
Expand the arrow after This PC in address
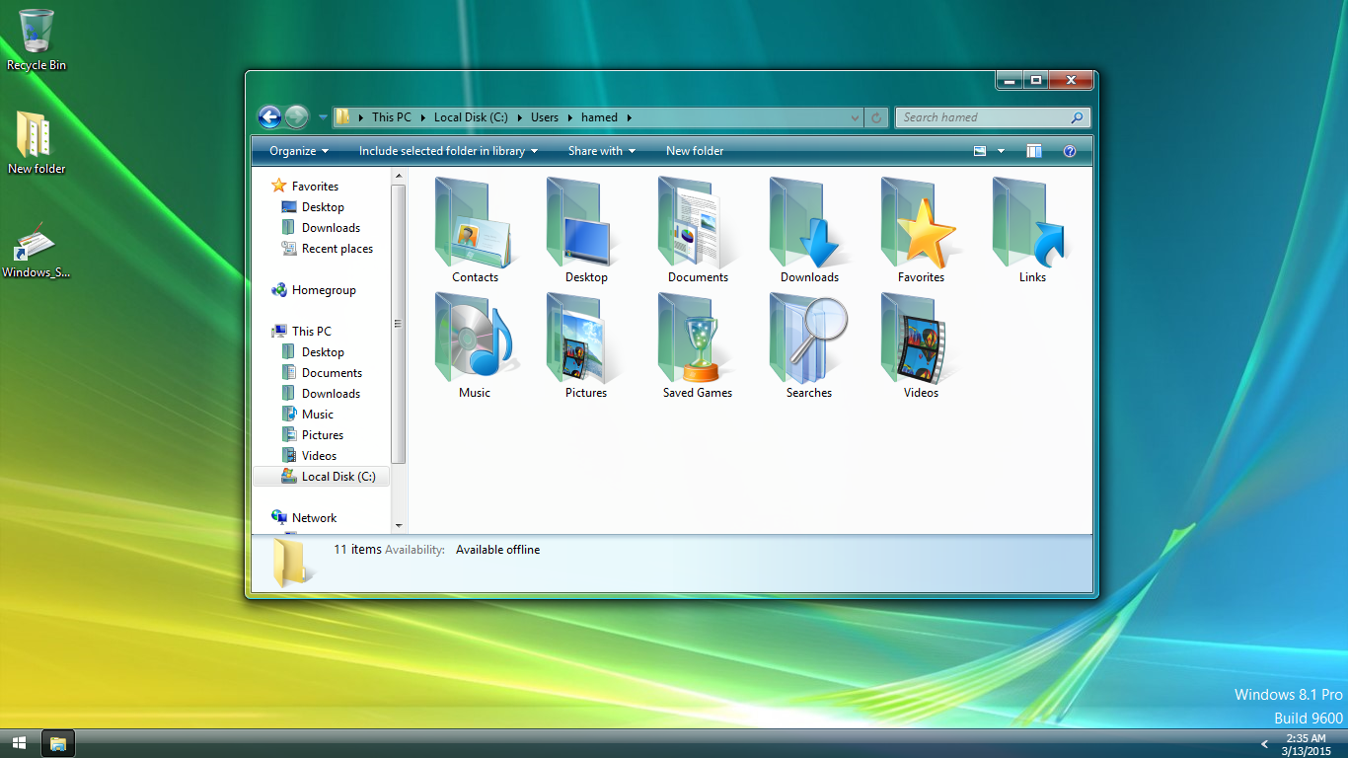tap(422, 117)
